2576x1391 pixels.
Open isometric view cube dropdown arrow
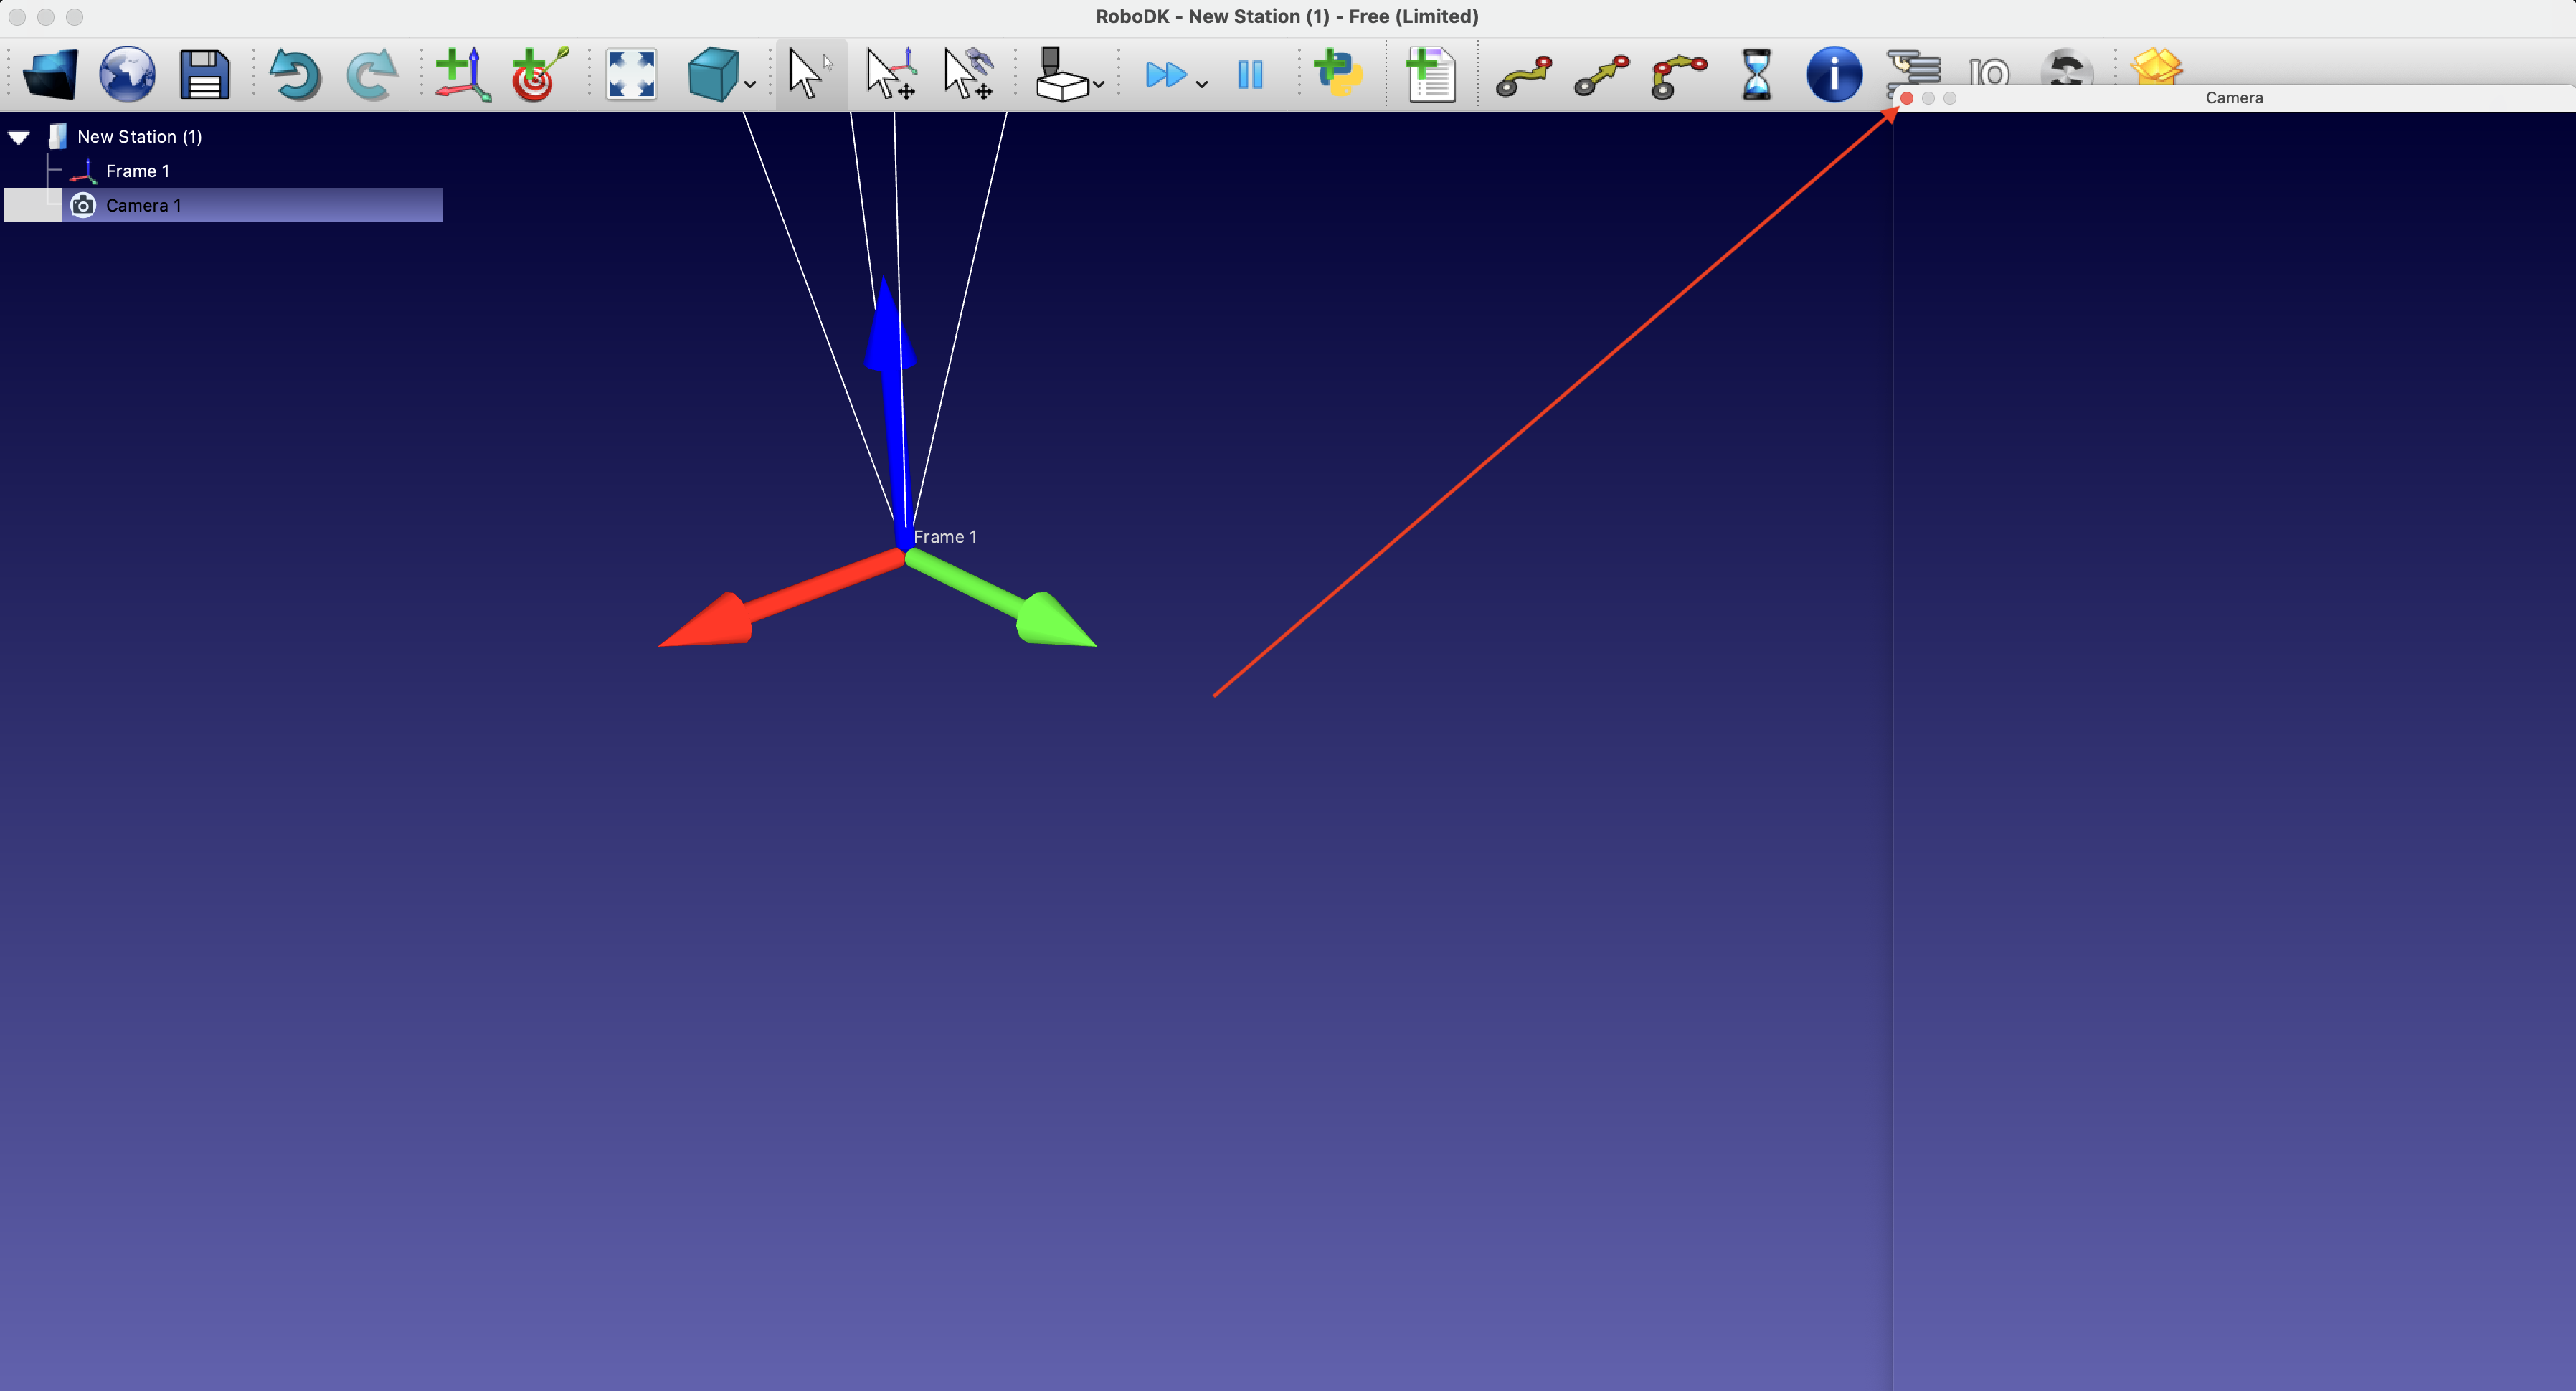(x=750, y=85)
